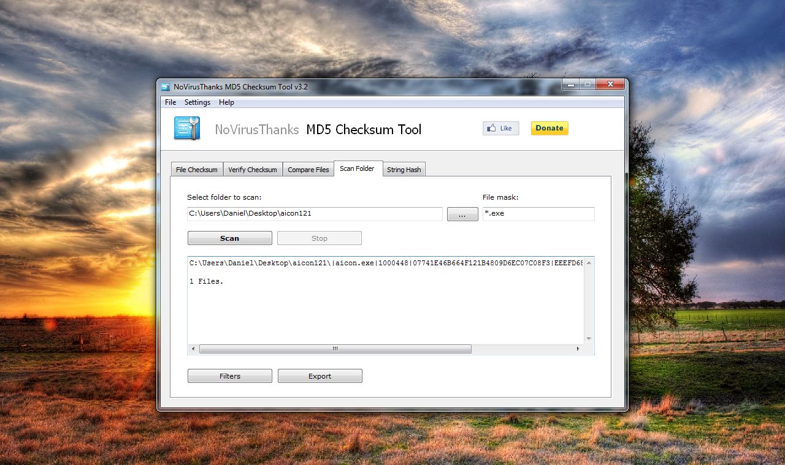Start scanning with the Scan button
Viewport: 785px width, 465px height.
(230, 238)
